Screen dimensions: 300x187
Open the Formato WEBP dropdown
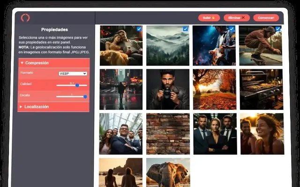click(73, 74)
